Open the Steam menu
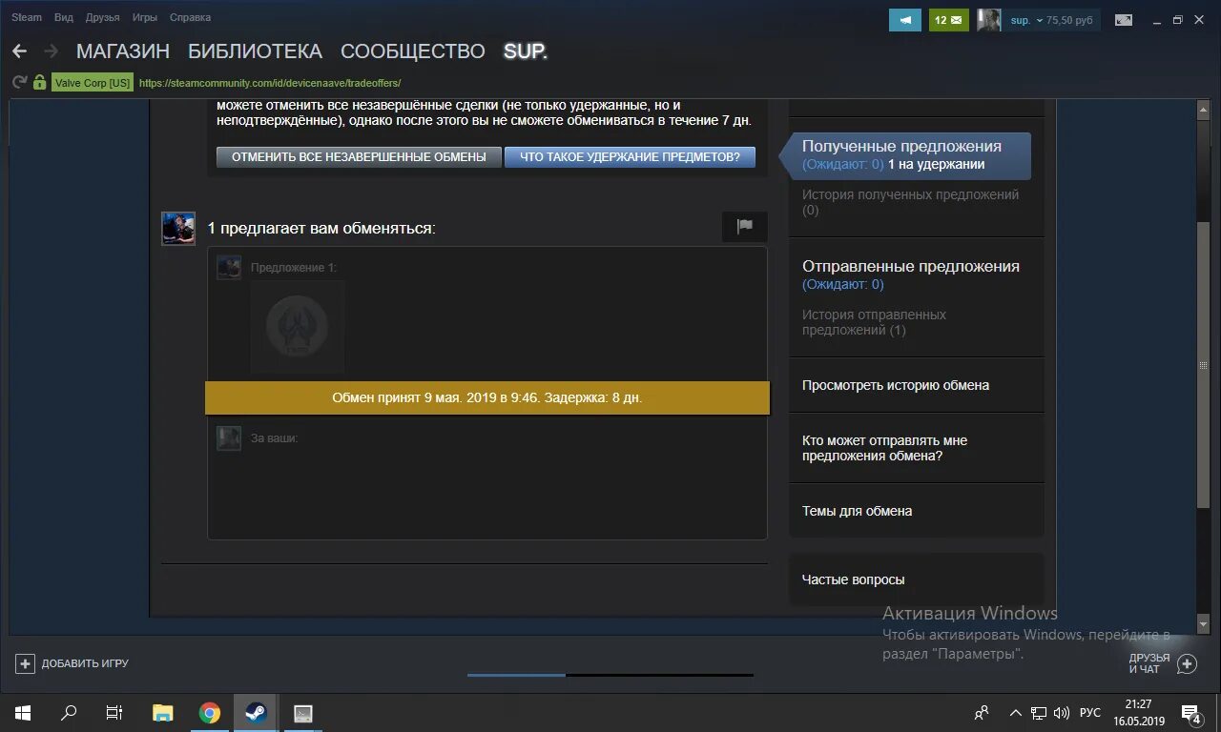This screenshot has height=732, width=1221. click(27, 17)
